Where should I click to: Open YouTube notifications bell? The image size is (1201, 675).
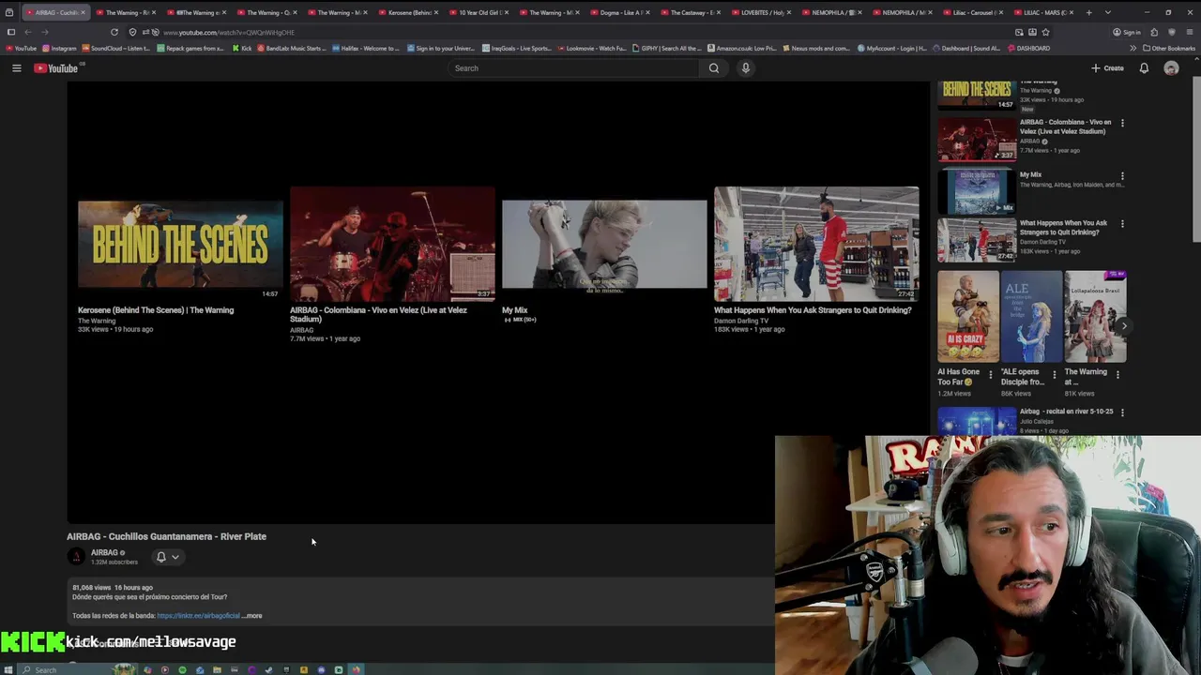pos(1144,68)
